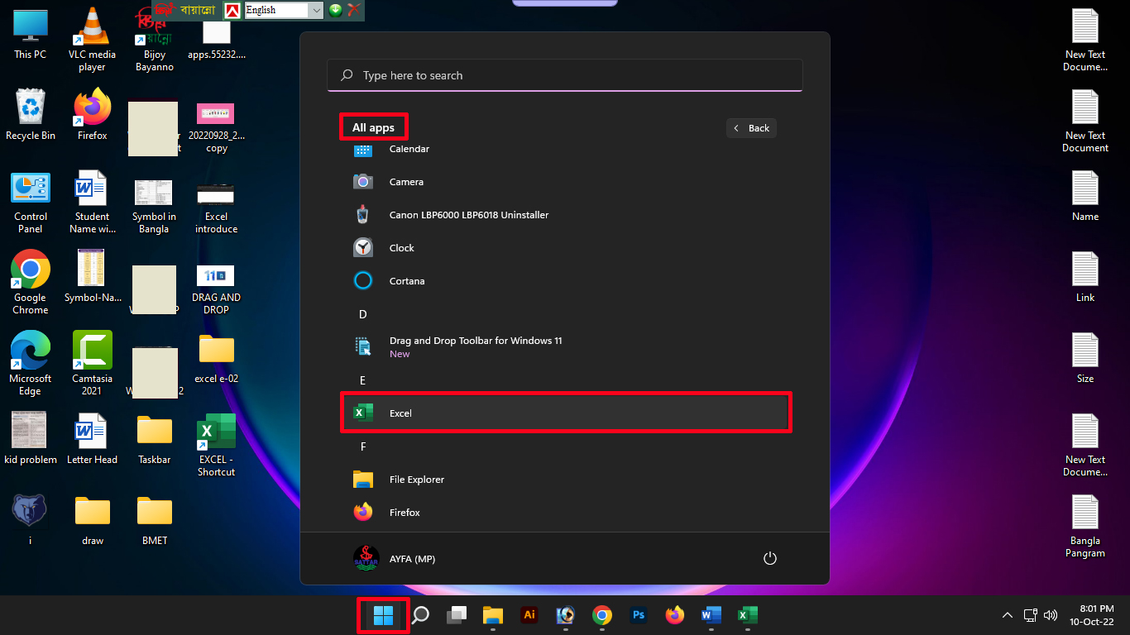Open Drag and Drop Toolbar for Windows 11

[566, 347]
